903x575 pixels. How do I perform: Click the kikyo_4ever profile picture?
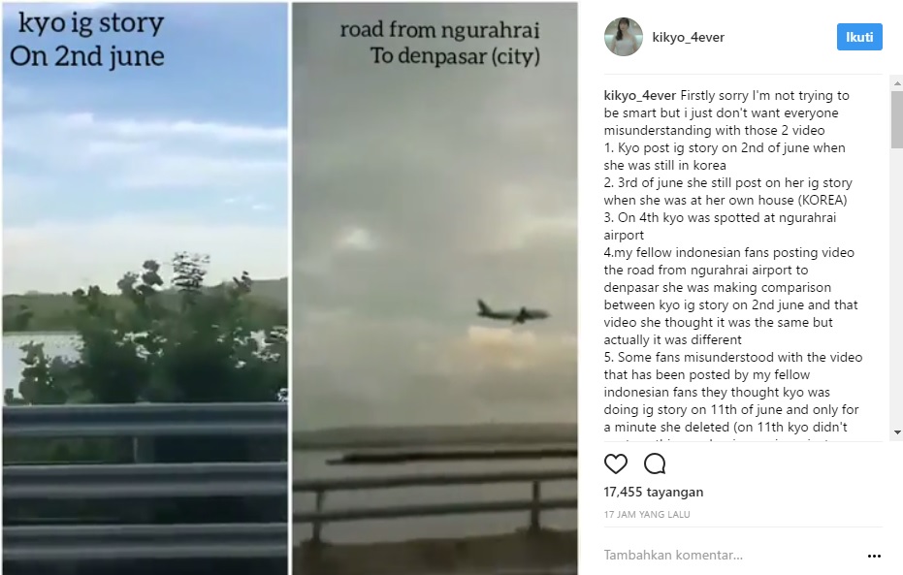click(x=623, y=37)
